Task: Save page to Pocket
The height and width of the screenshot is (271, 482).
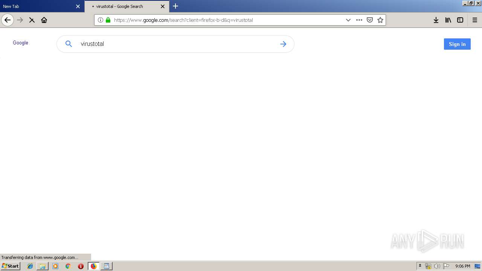Action: [370, 20]
